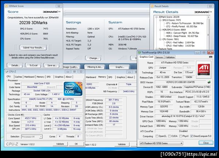Click the Change... button under Settings
The width and height of the screenshot is (219, 158).
pos(94,58)
